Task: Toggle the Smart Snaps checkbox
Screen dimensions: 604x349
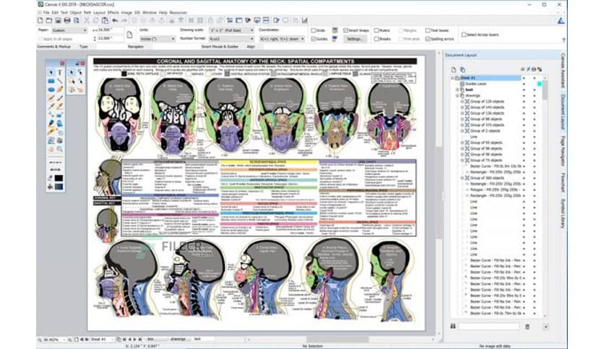Action: [345, 30]
